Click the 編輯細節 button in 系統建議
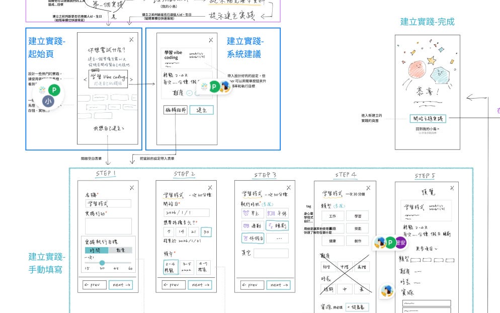The image size is (500, 313). 176,110
